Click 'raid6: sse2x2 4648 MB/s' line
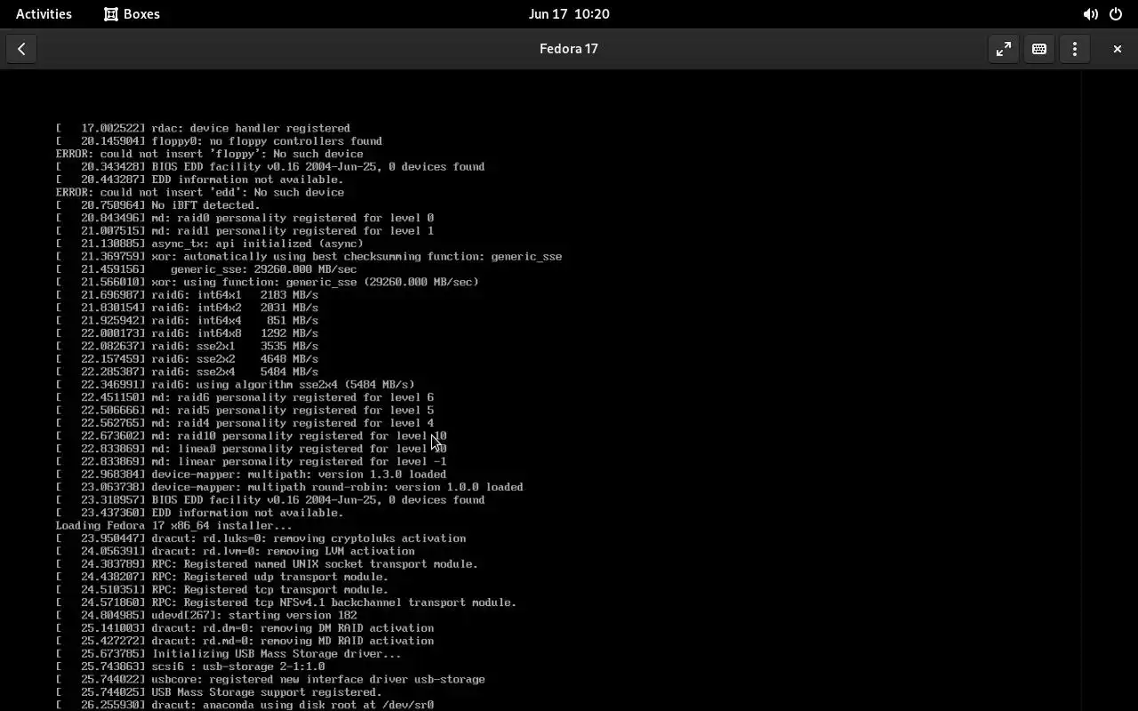Screen dimensions: 1138x711 point(187,359)
